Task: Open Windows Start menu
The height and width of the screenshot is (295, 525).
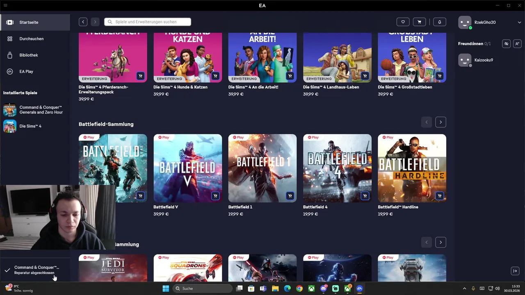Action: pos(166,288)
